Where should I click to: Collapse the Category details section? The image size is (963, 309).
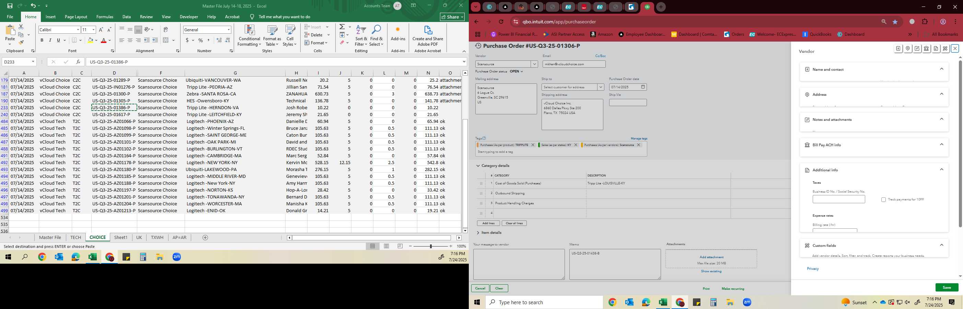pyautogui.click(x=478, y=166)
